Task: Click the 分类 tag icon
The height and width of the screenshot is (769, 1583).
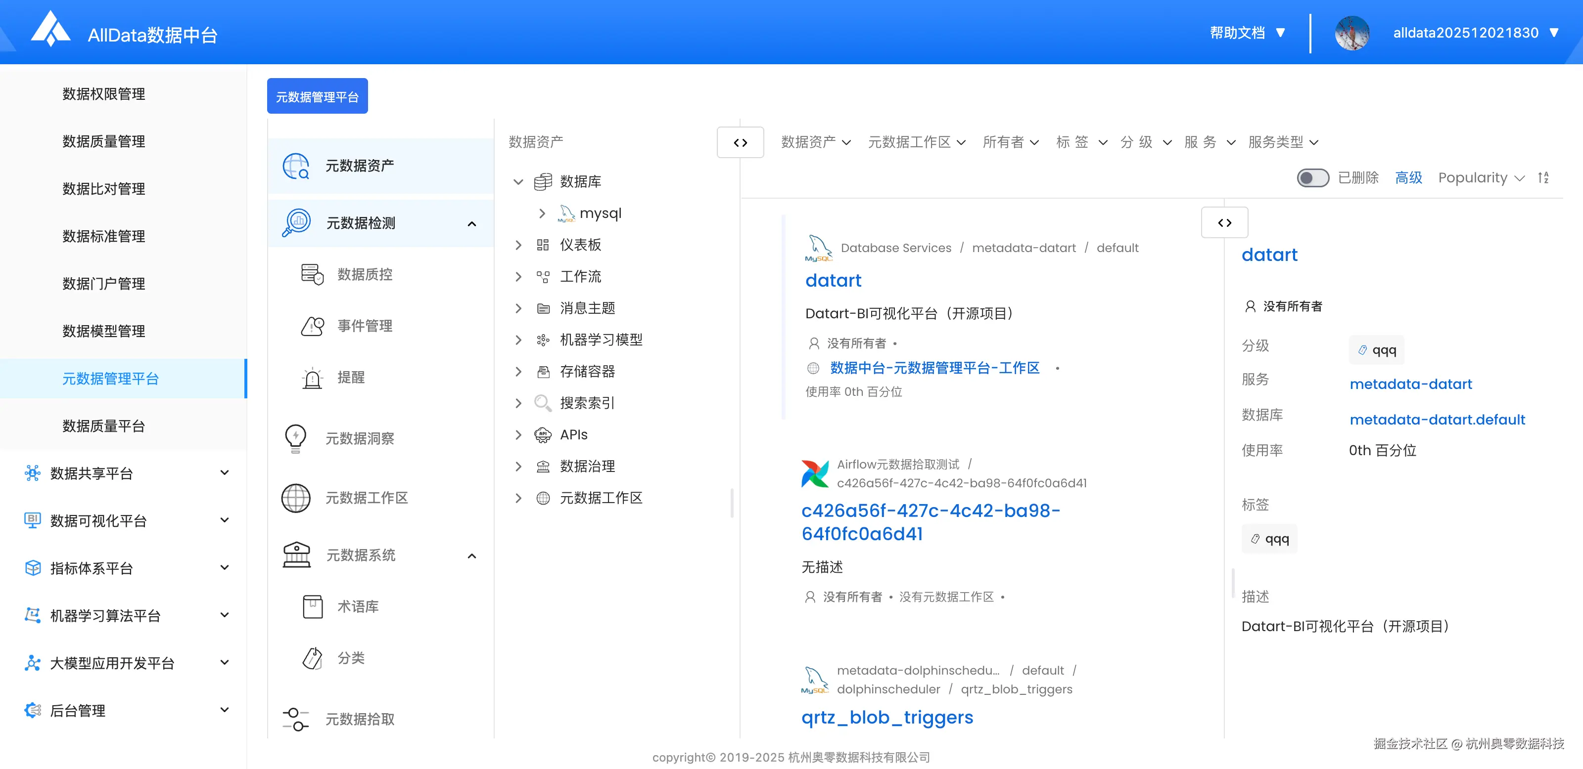Action: pos(312,658)
